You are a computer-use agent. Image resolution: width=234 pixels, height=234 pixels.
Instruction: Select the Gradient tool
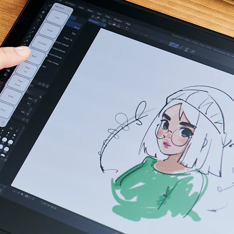(6, 74)
